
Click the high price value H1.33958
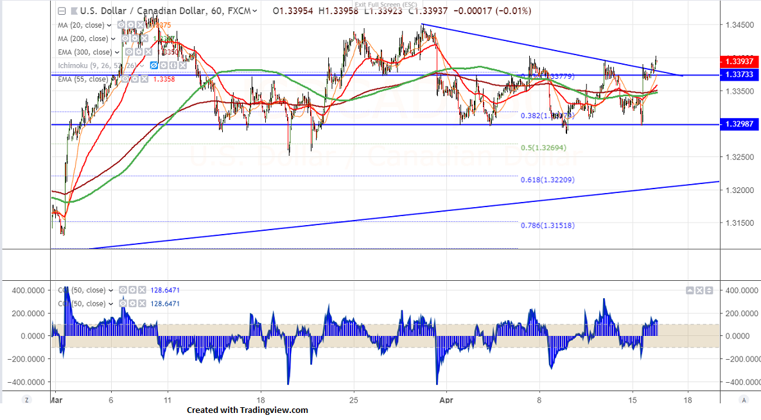click(x=338, y=11)
